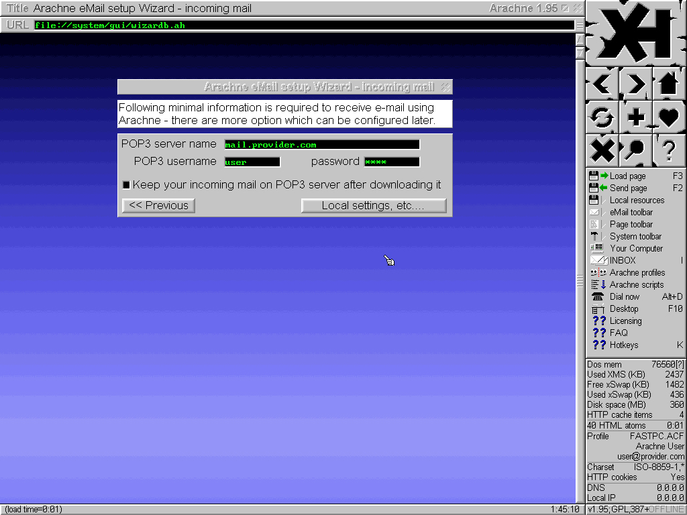Screen dimensions: 687x515
Task: Show the System toolbar
Action: click(x=636, y=237)
